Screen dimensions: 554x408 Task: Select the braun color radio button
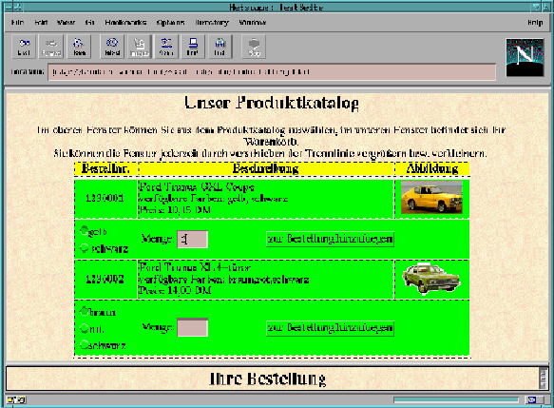pos(84,312)
